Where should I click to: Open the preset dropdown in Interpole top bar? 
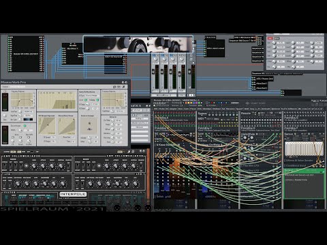click(120, 152)
